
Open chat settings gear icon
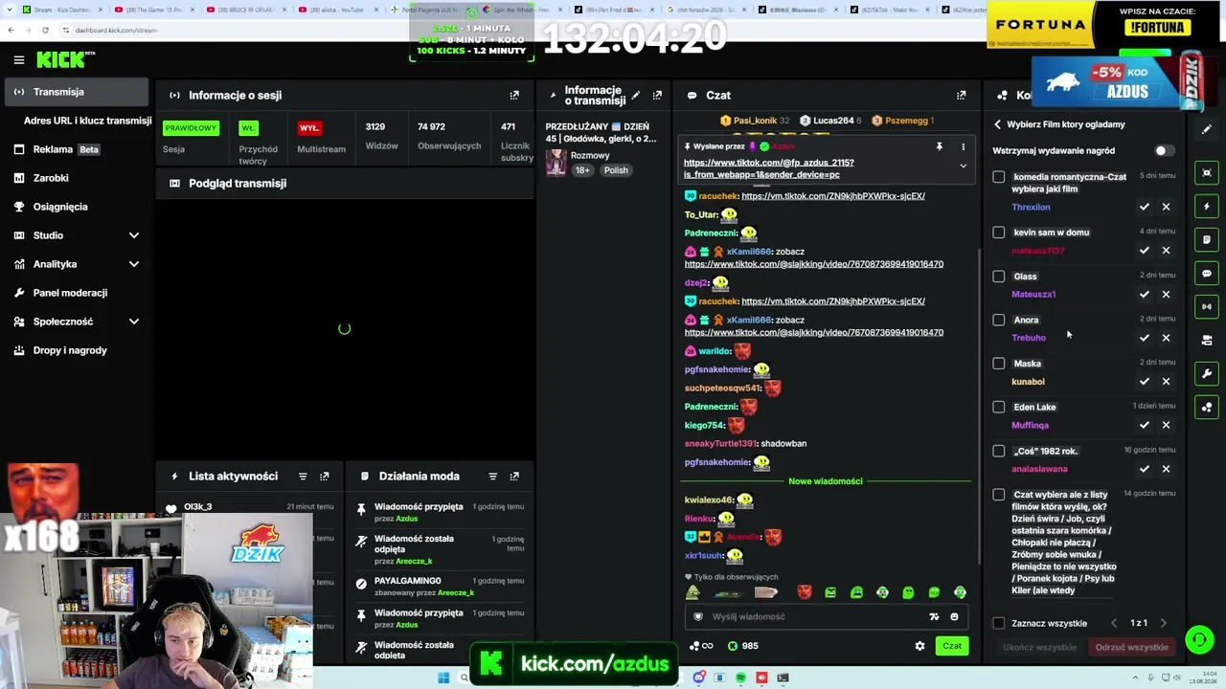[x=919, y=646]
